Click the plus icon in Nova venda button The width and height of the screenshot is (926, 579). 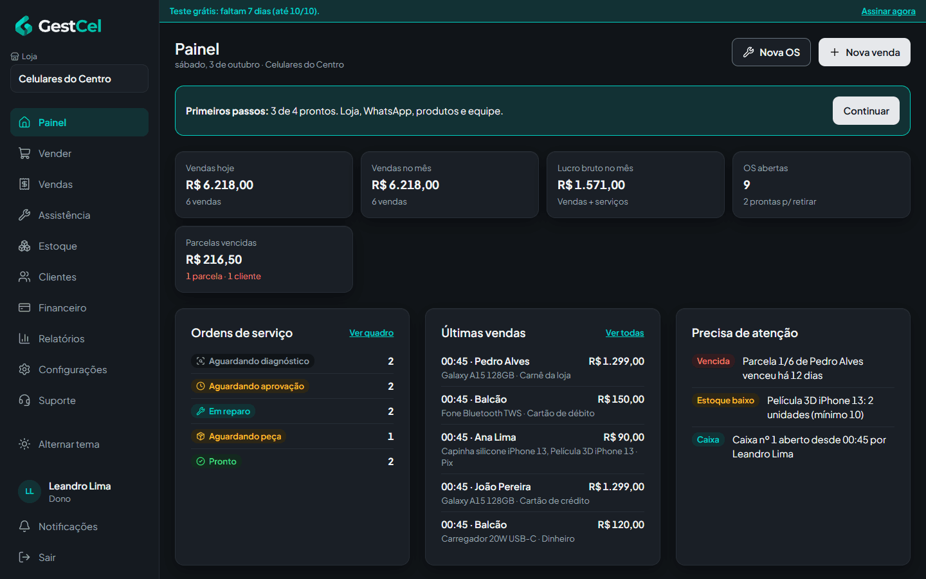(835, 52)
